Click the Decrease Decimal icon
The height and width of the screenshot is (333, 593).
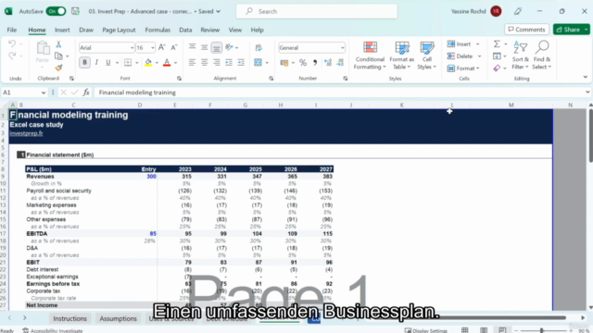coord(340,63)
